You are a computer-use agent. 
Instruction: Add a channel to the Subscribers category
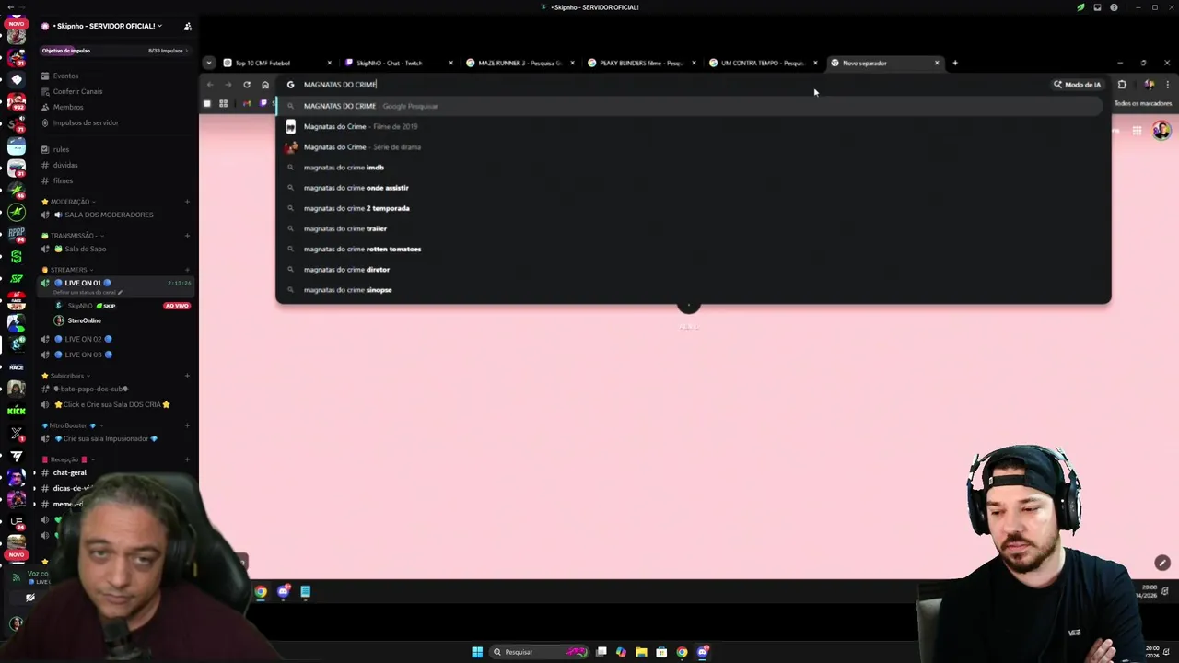[x=187, y=376]
